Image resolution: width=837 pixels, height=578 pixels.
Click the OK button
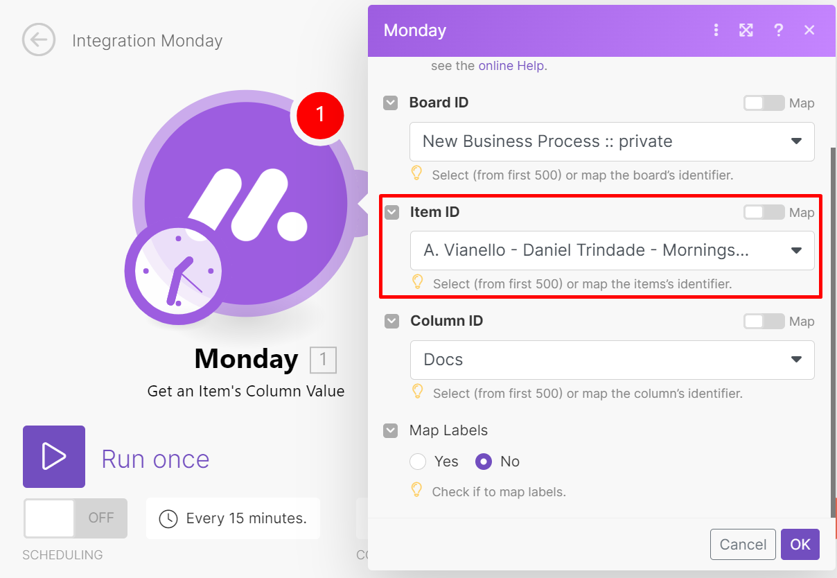(x=800, y=545)
